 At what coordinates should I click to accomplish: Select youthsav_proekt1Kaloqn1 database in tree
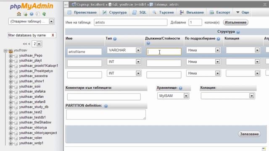[x=39, y=65]
